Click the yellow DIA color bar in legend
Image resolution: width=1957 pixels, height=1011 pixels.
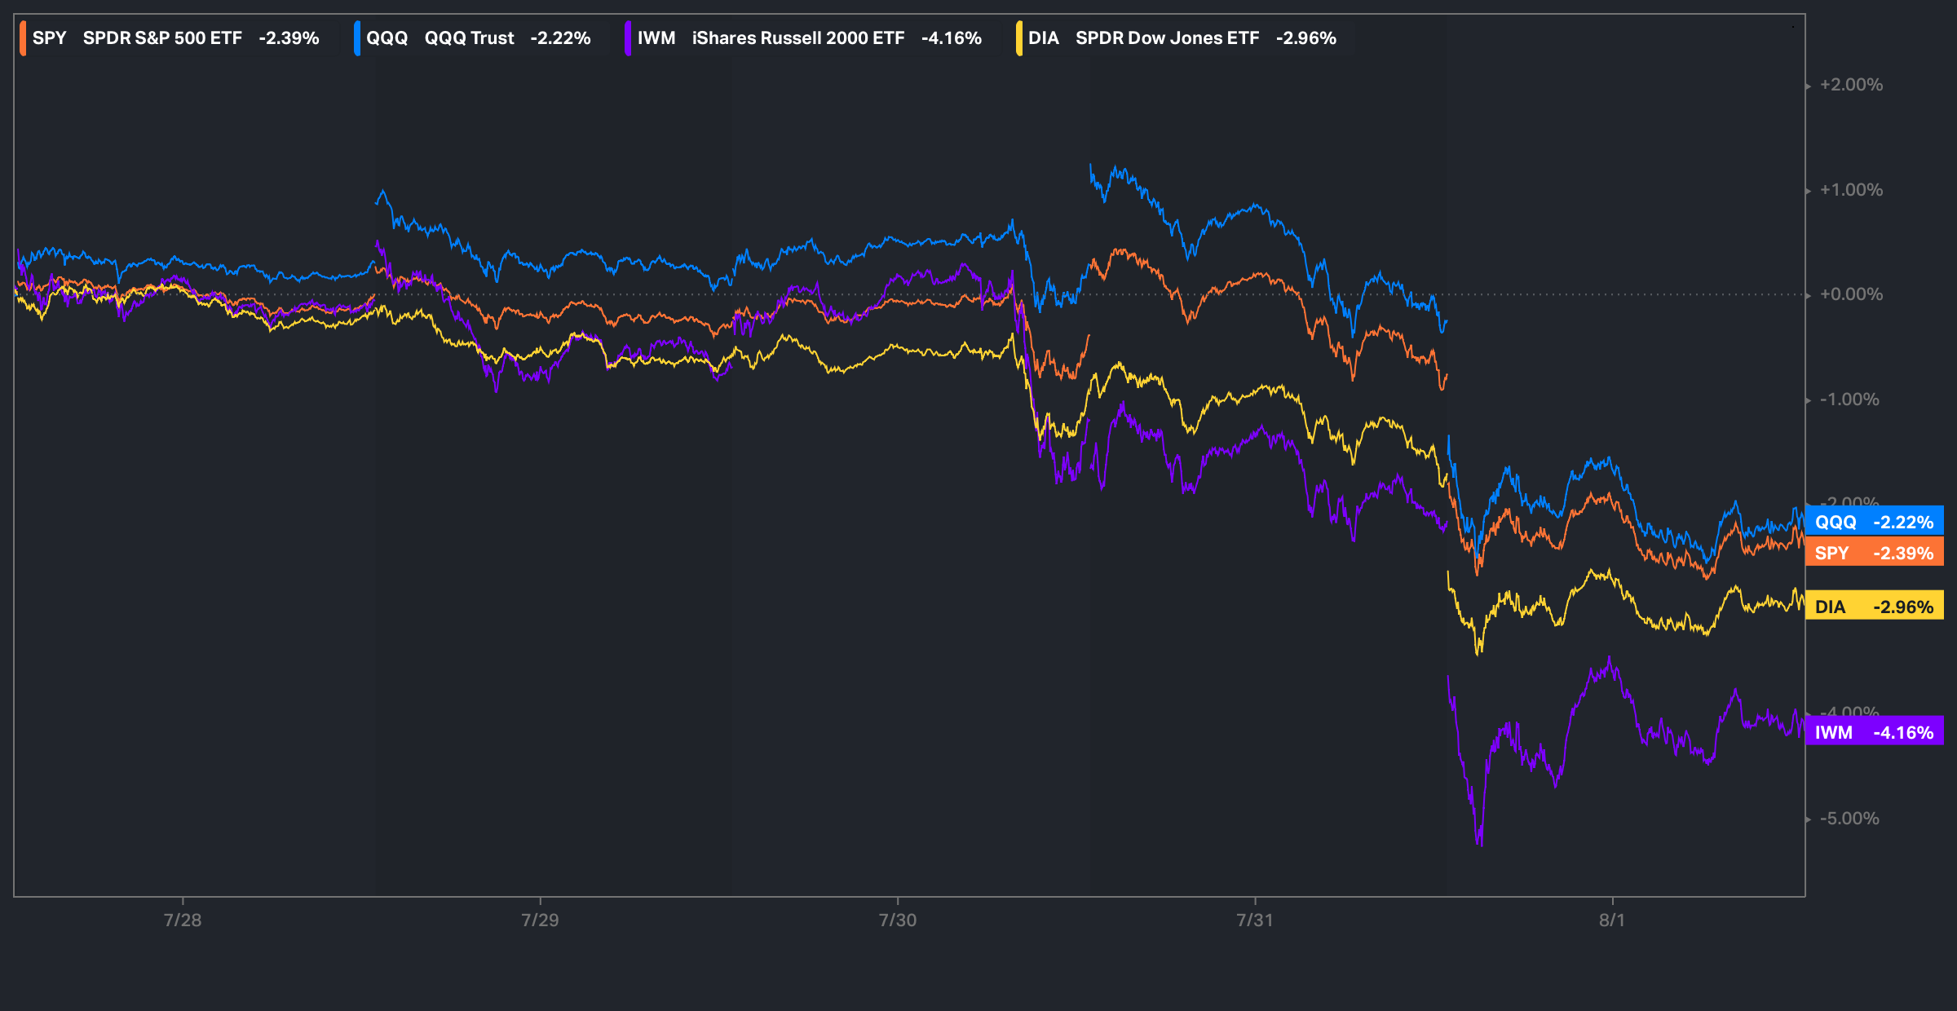(1019, 38)
